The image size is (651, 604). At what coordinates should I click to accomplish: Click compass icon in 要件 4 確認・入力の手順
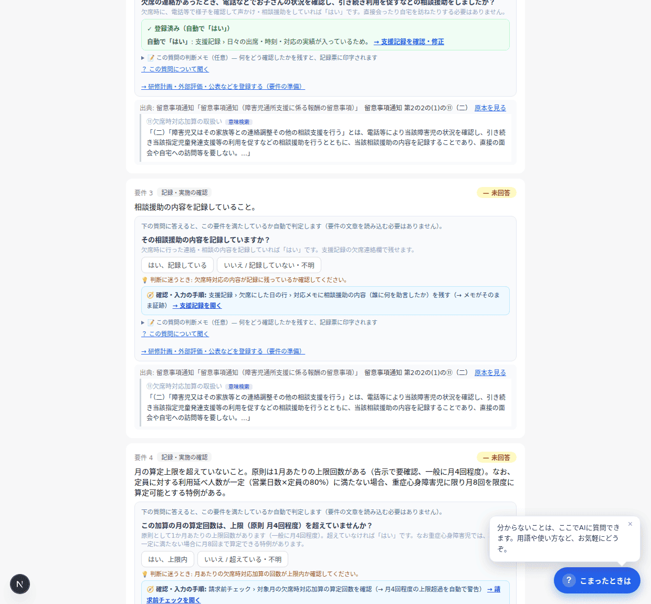(150, 589)
